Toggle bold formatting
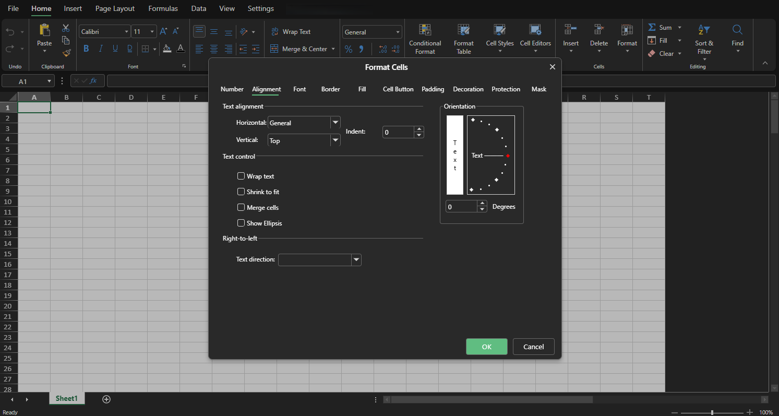 (x=86, y=49)
